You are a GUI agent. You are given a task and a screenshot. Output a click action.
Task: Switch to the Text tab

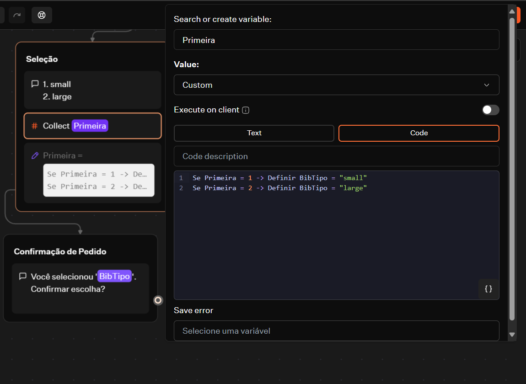[254, 133]
